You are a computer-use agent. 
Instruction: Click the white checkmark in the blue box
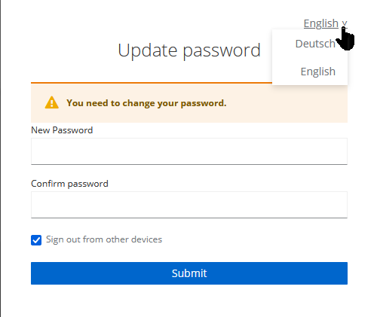click(x=36, y=240)
